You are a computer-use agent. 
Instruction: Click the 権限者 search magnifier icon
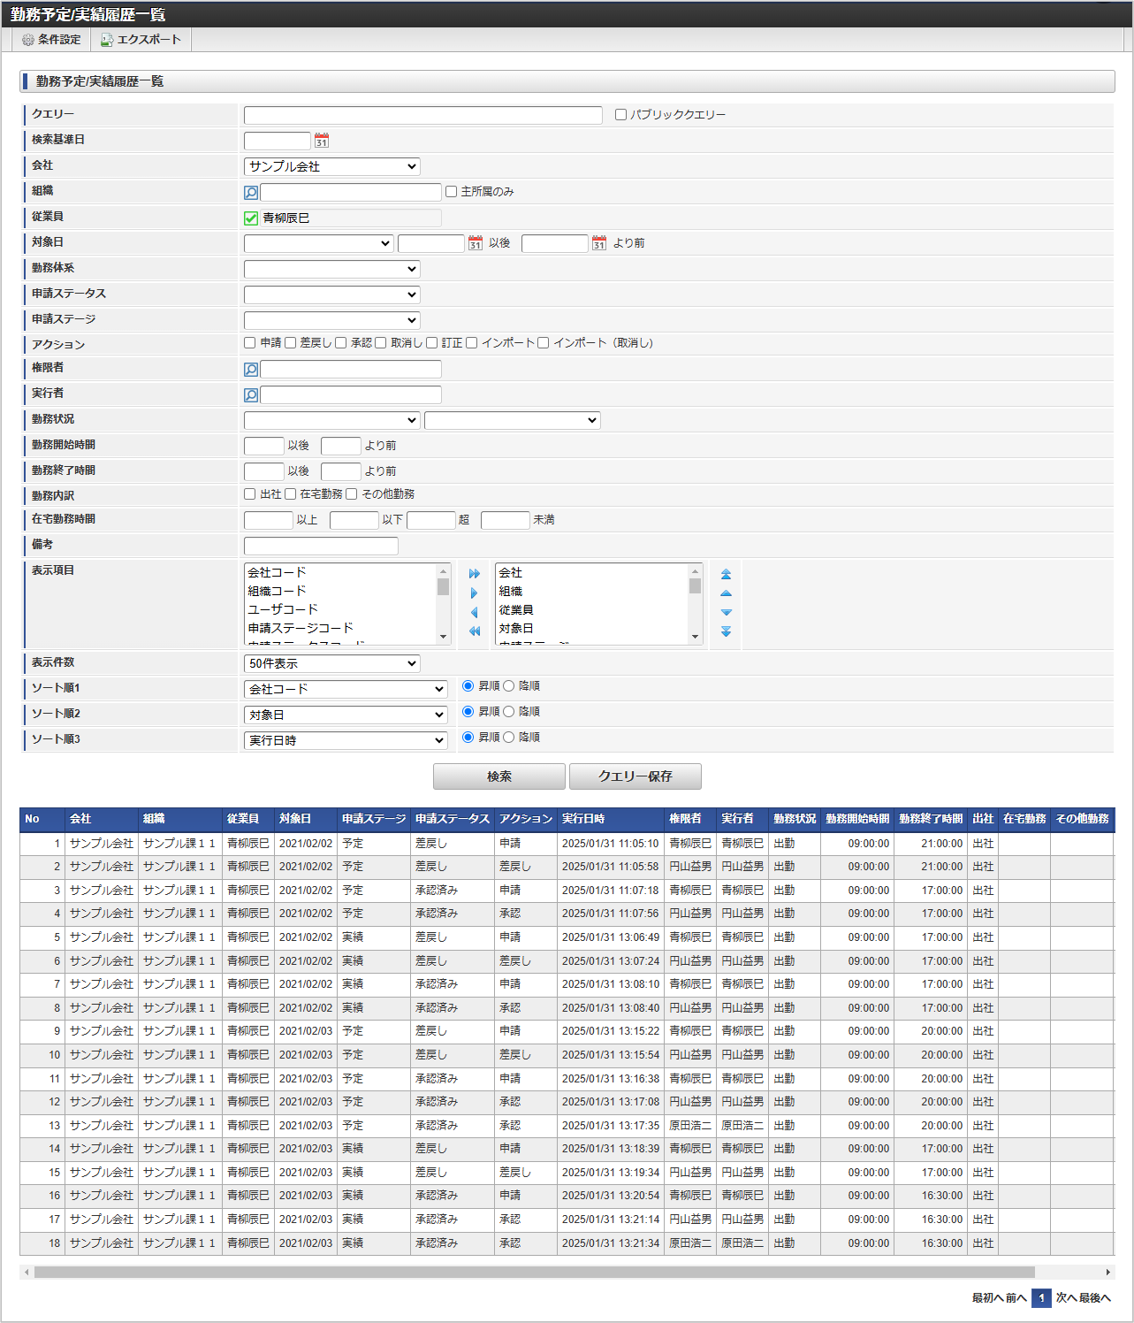coord(251,370)
